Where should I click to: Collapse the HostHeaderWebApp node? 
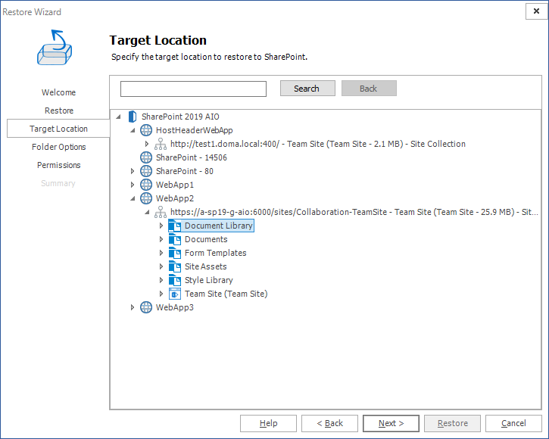tap(133, 130)
